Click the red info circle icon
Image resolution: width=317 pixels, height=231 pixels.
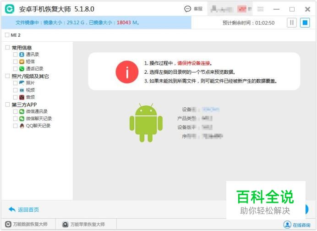(127, 72)
